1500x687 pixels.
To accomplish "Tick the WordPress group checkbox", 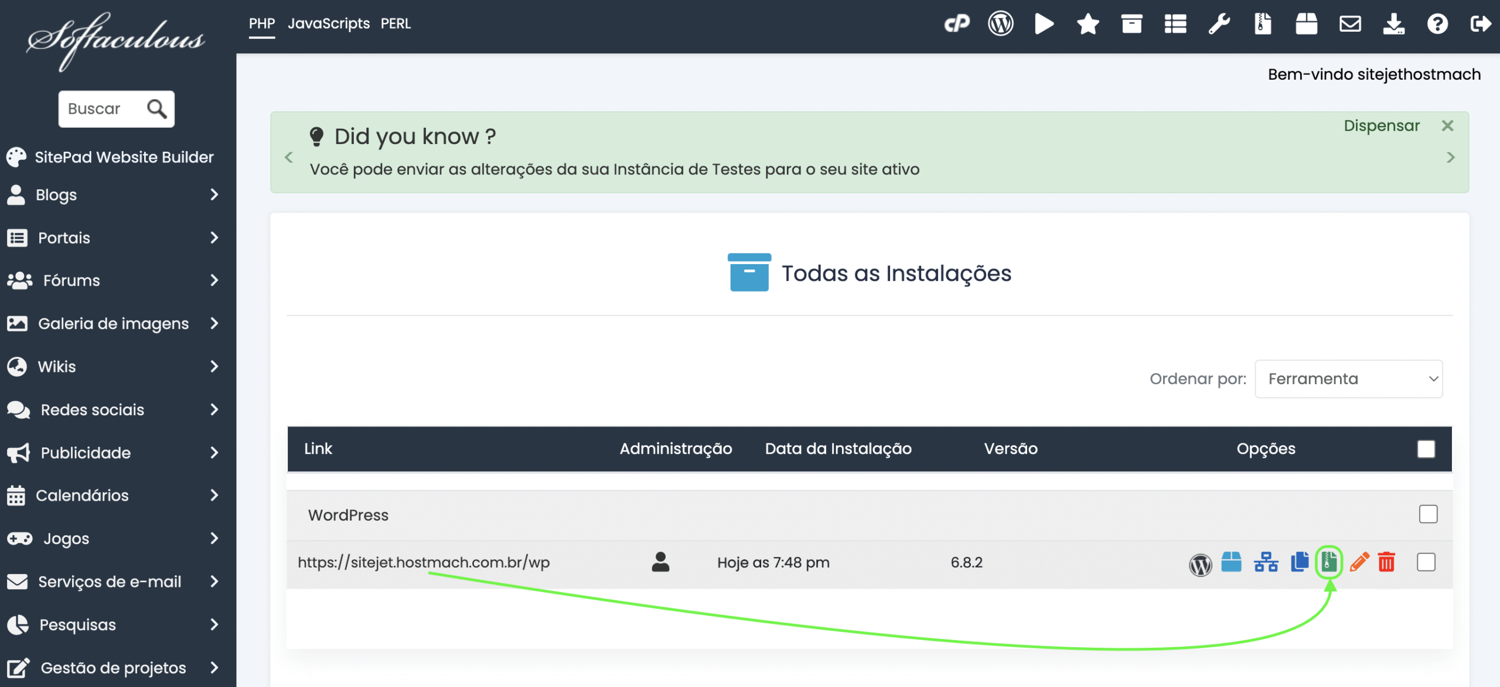I will pyautogui.click(x=1428, y=514).
